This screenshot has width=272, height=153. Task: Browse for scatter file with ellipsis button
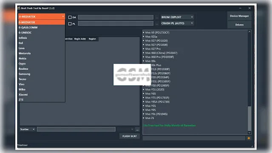[137, 130]
